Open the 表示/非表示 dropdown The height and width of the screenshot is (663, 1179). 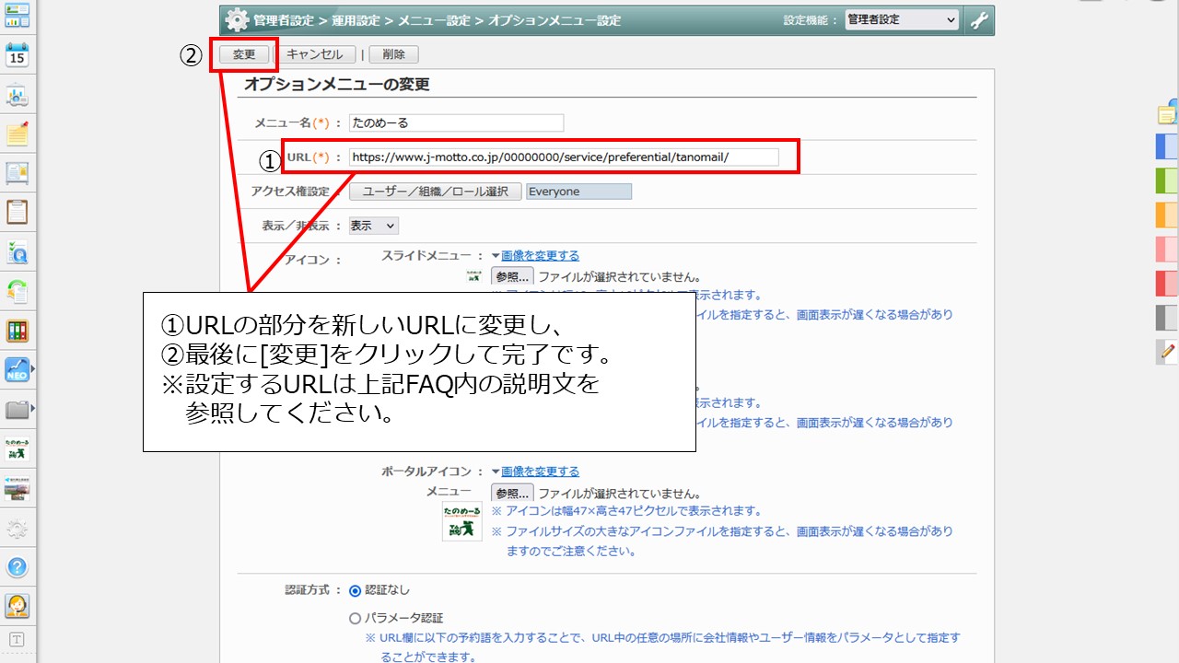[x=373, y=226]
